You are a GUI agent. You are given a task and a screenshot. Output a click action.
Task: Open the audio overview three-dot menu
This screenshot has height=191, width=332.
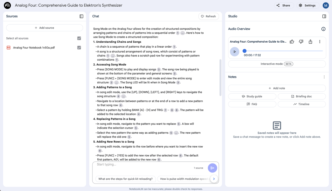pyautogui.click(x=320, y=42)
